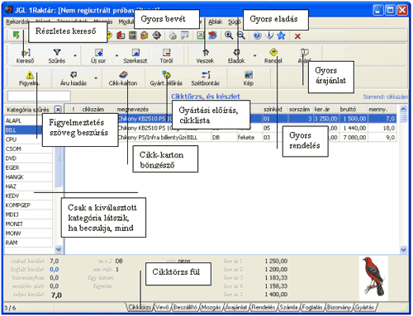Open the Számla tab
The height and width of the screenshot is (316, 413).
288,307
